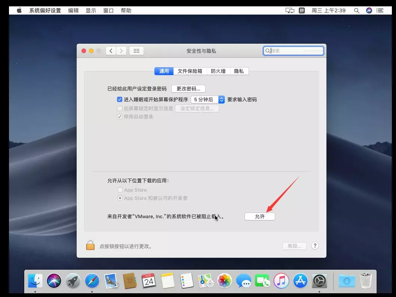Click the 高级 button
Image resolution: width=396 pixels, height=297 pixels.
pyautogui.click(x=294, y=246)
